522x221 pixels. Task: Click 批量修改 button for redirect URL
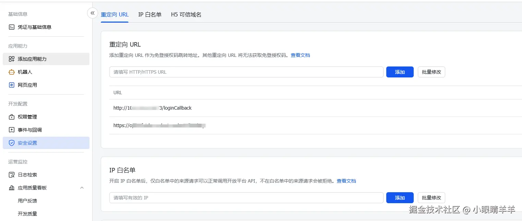(x=432, y=72)
